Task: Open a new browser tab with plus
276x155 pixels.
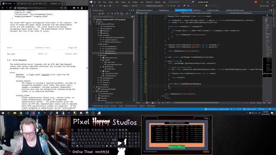Action: pyautogui.click(x=64, y=3)
